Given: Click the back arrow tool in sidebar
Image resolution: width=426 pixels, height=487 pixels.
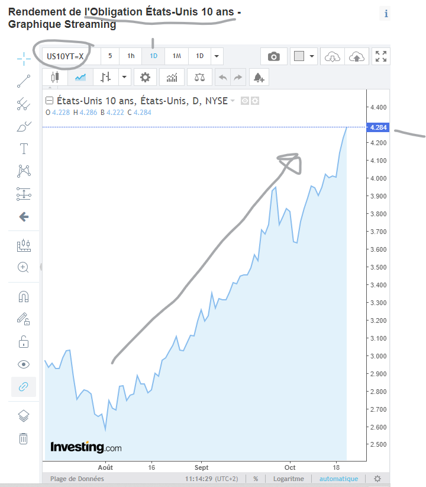Looking at the screenshot, I should coord(24,216).
